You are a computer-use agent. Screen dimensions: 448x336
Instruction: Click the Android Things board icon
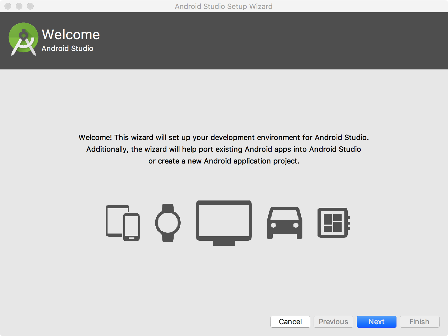[x=334, y=223]
